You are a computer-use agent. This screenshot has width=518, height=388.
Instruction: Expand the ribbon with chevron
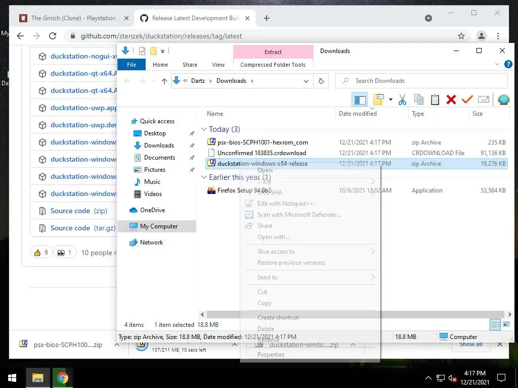(x=497, y=64)
